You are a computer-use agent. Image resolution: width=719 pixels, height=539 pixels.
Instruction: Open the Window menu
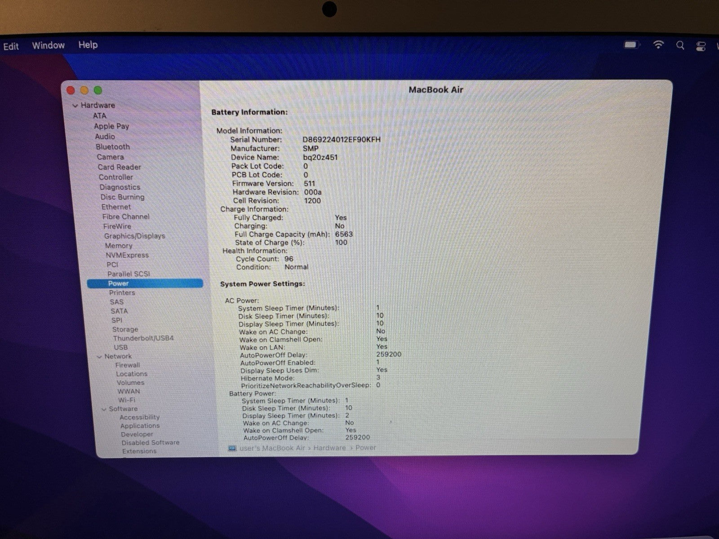click(x=48, y=45)
